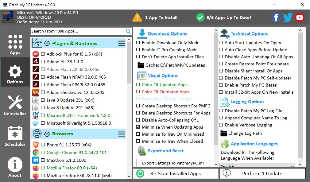Tick the Brave 91.1.25.70 checkbox
Screen dimensions: 310x182
[x=43, y=145]
